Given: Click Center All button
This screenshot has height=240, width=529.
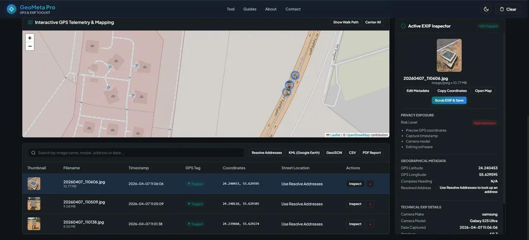Looking at the screenshot, I should 373,22.
